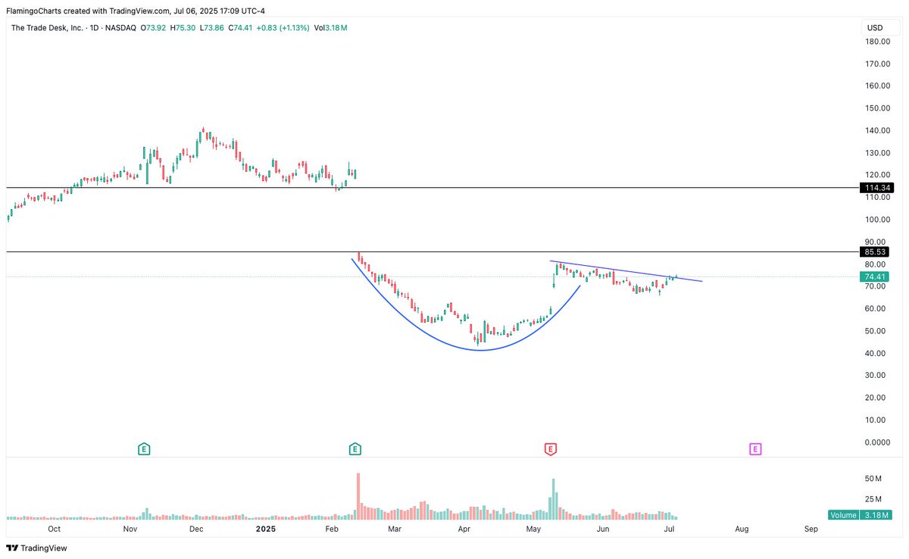Click the Oct label on time axis

tap(55, 529)
